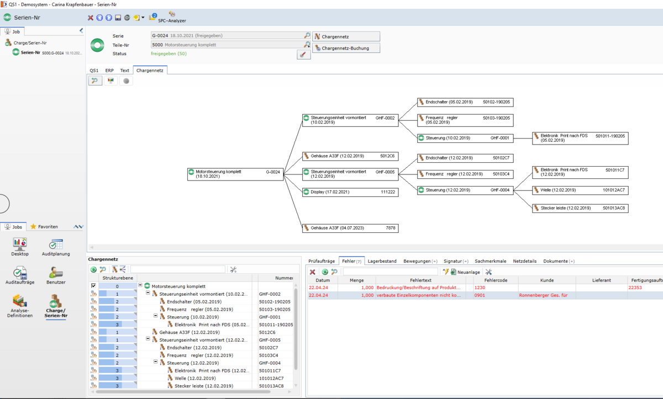Switch to the QS1 tab
This screenshot has width=663, height=399.
(94, 71)
